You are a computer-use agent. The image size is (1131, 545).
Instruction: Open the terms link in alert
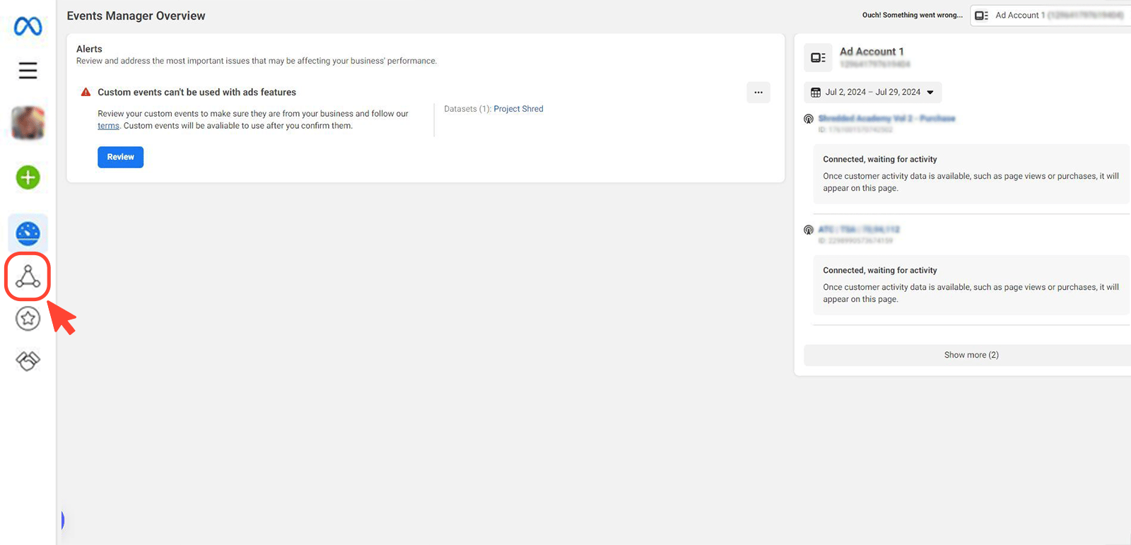[108, 126]
